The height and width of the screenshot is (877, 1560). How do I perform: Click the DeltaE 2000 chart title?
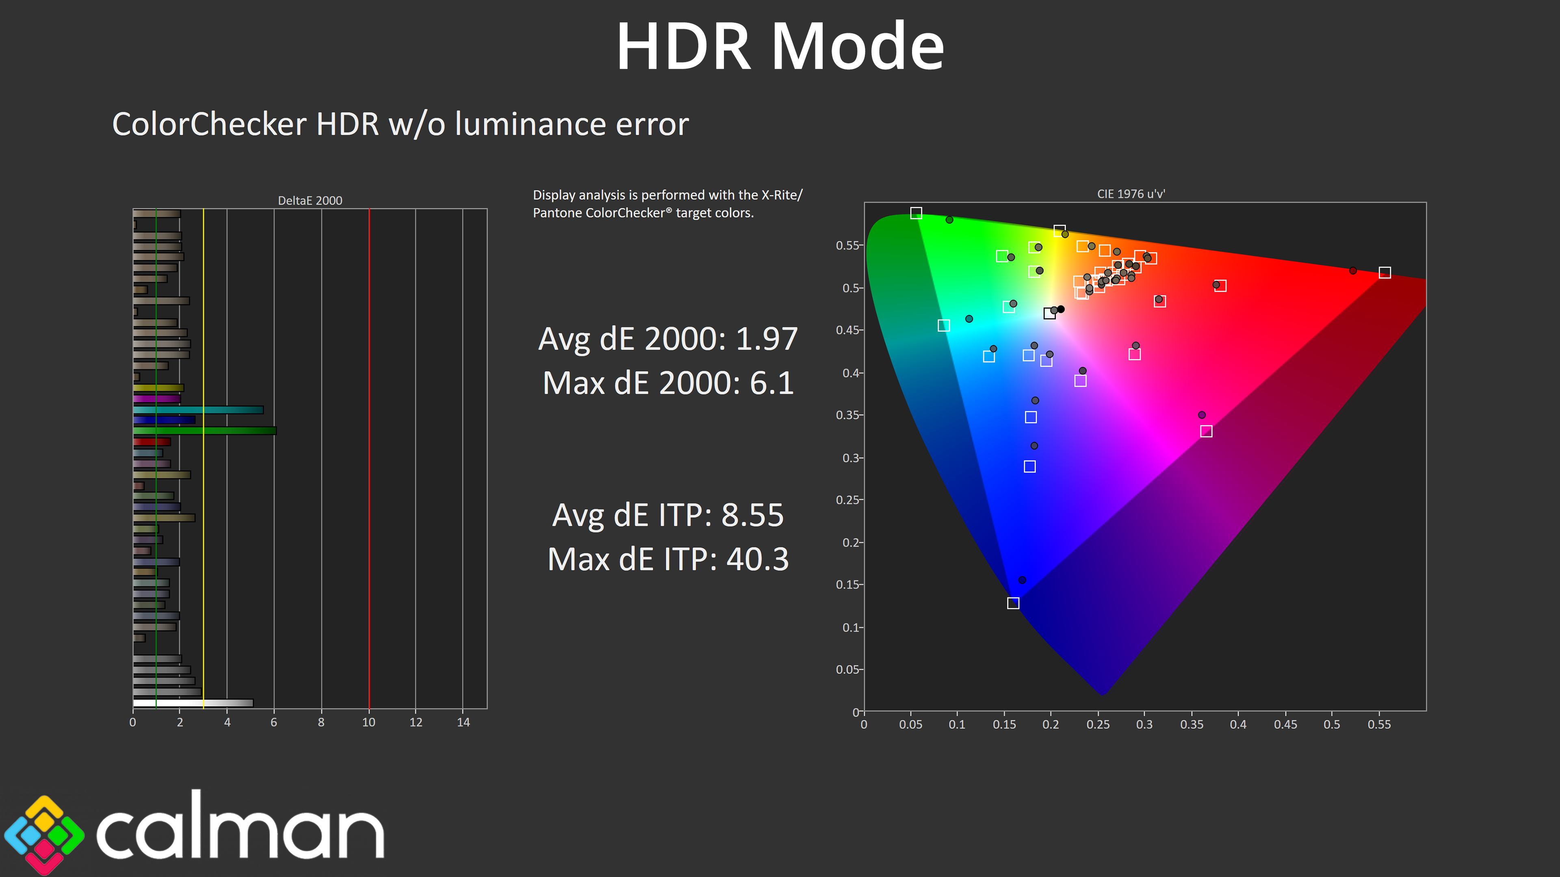pyautogui.click(x=310, y=200)
